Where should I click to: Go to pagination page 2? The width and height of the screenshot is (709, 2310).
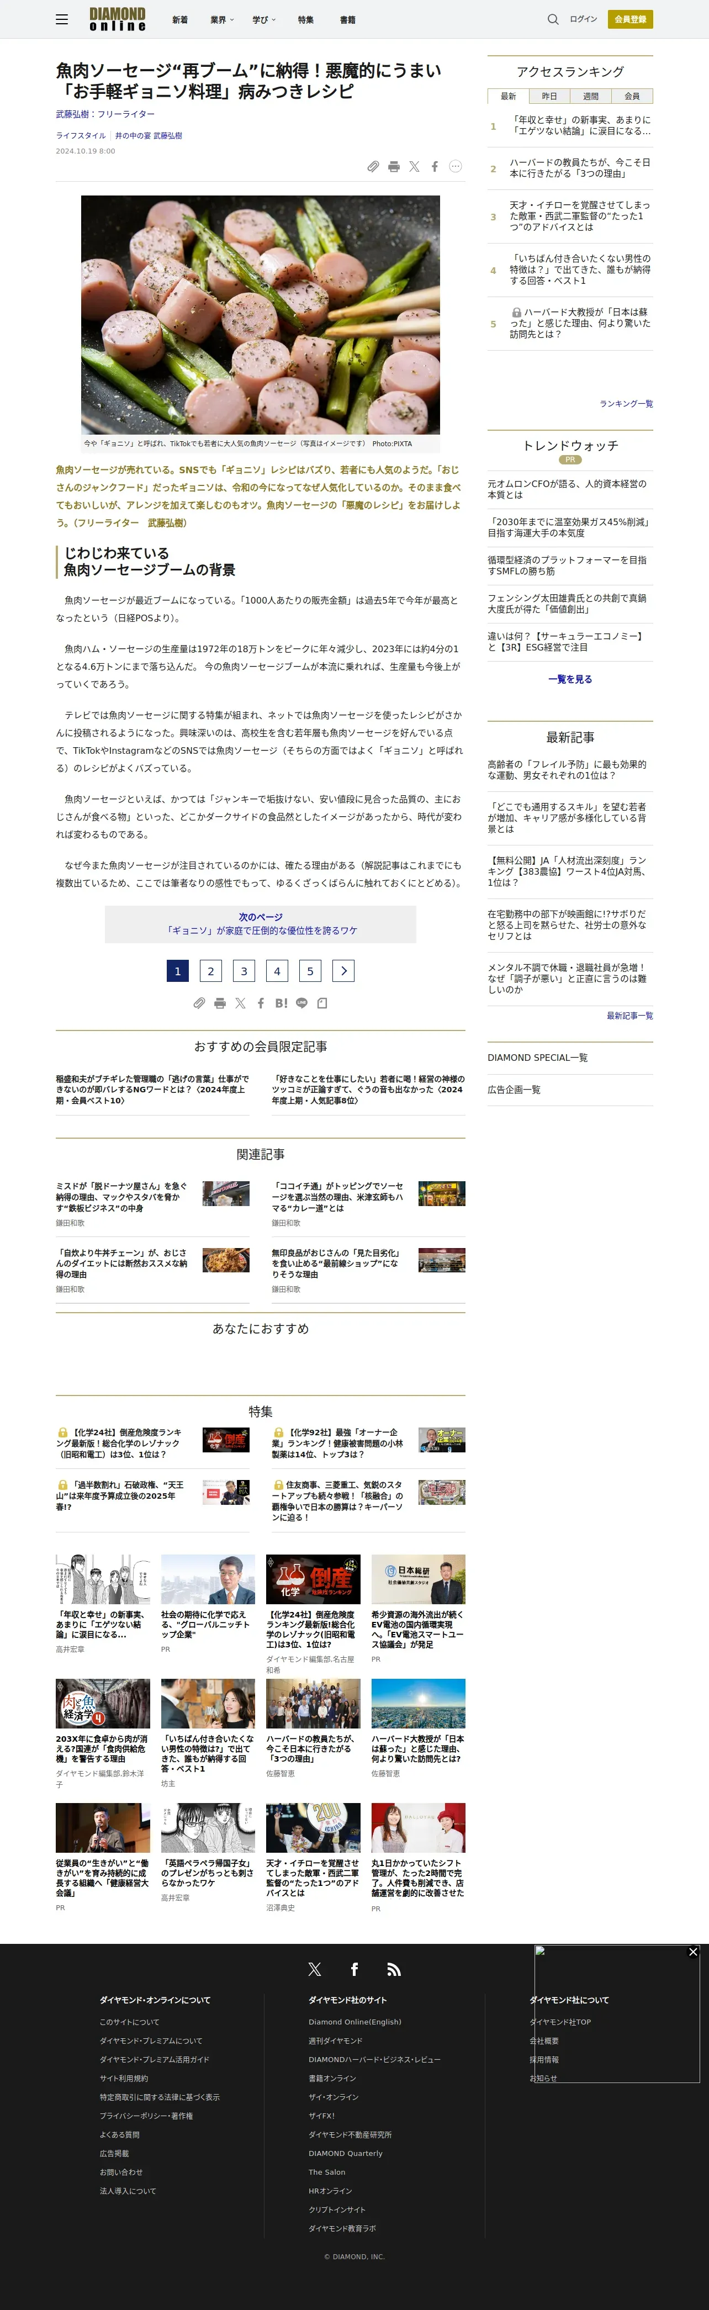pyautogui.click(x=210, y=970)
